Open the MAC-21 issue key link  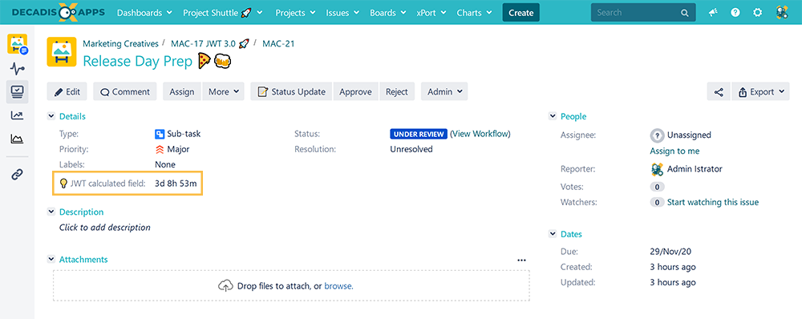coord(278,44)
